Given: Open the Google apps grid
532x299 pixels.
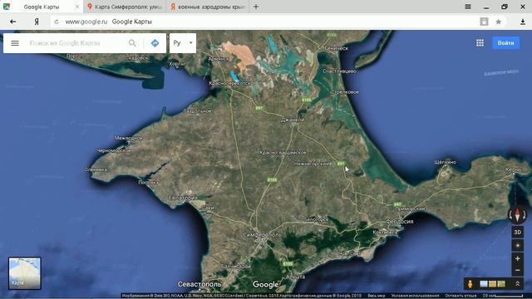Looking at the screenshot, I should (480, 42).
